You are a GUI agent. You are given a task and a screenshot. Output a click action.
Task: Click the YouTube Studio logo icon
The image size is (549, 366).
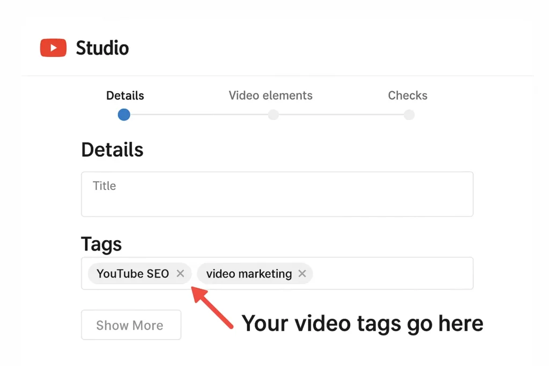coord(53,48)
